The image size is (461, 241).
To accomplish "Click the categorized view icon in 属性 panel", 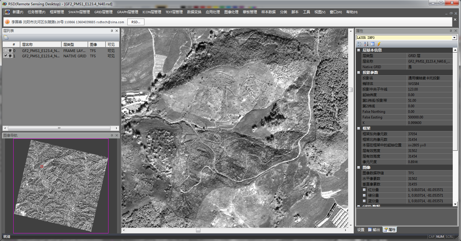I will (x=359, y=44).
